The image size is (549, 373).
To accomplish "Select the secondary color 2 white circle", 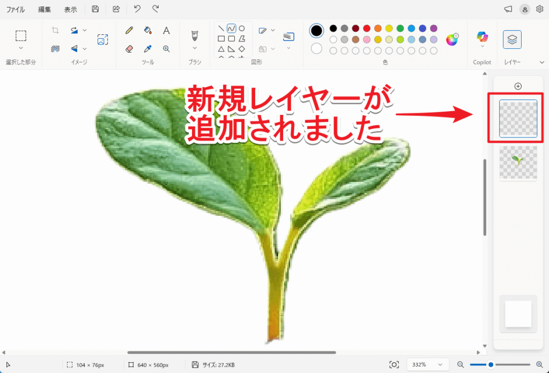I will [316, 48].
